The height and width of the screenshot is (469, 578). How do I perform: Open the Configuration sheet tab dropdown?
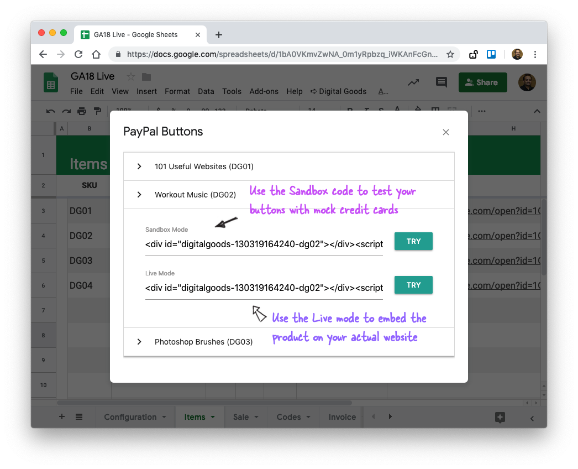point(164,416)
